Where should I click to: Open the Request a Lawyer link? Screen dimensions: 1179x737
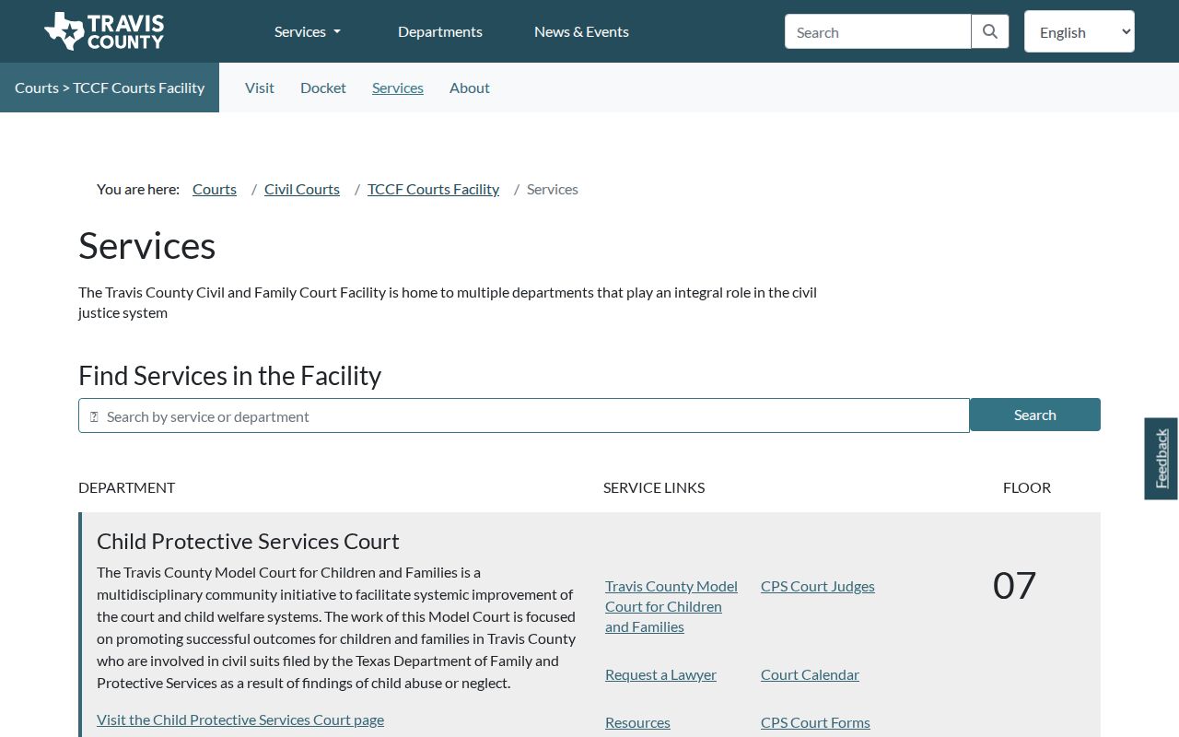(660, 674)
